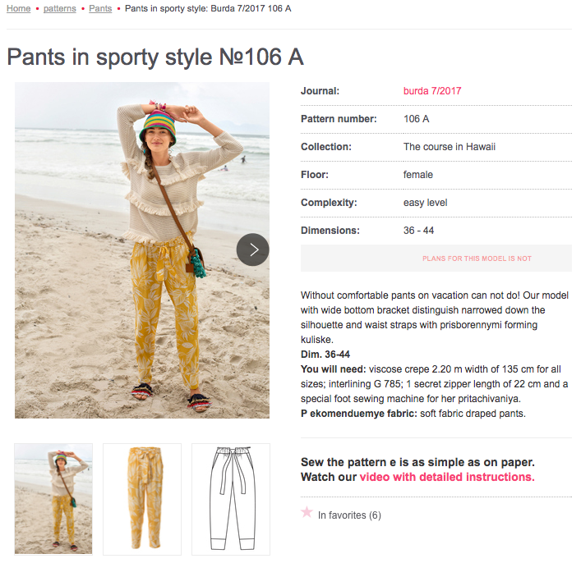Image resolution: width=581 pixels, height=563 pixels.
Task: Go to the Home breadcrumb link
Action: tap(19, 8)
